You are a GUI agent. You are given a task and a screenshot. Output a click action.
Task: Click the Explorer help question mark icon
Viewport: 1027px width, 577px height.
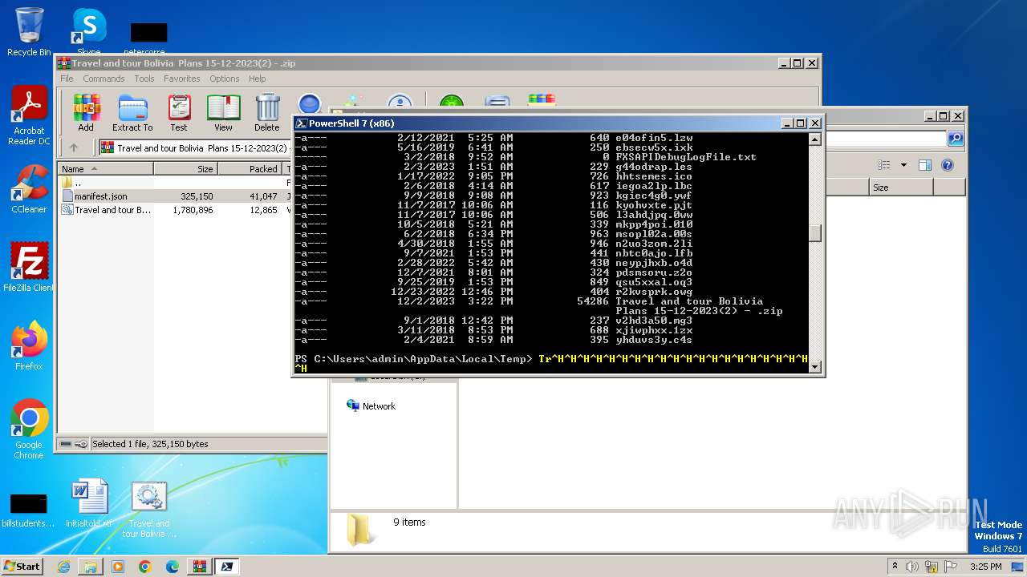(x=947, y=165)
